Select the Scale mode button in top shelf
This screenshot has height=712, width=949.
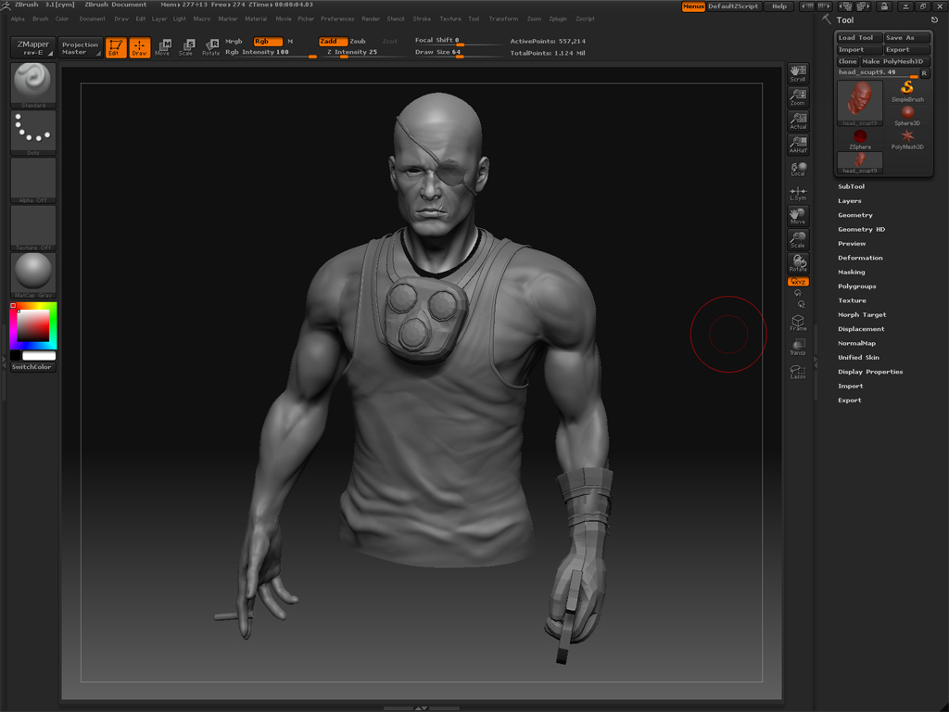tap(186, 47)
